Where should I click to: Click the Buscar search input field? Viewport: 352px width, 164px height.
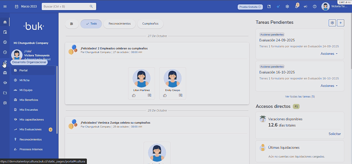(x=66, y=6)
